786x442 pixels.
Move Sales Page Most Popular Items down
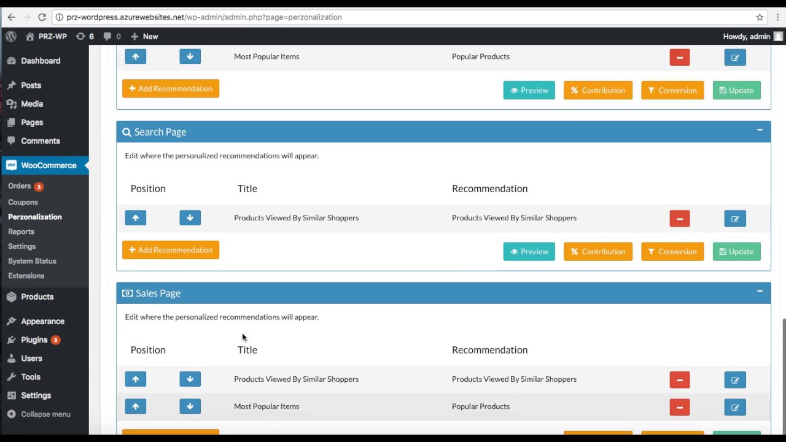190,406
